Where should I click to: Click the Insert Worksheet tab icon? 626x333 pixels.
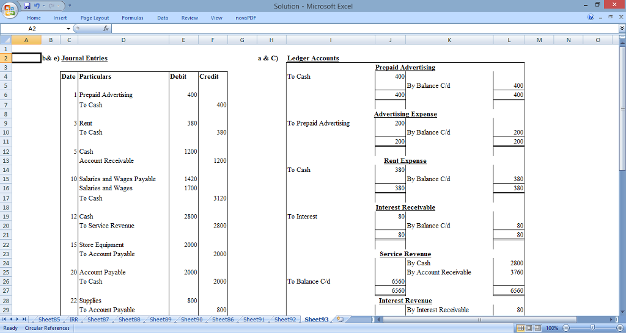coord(340,320)
